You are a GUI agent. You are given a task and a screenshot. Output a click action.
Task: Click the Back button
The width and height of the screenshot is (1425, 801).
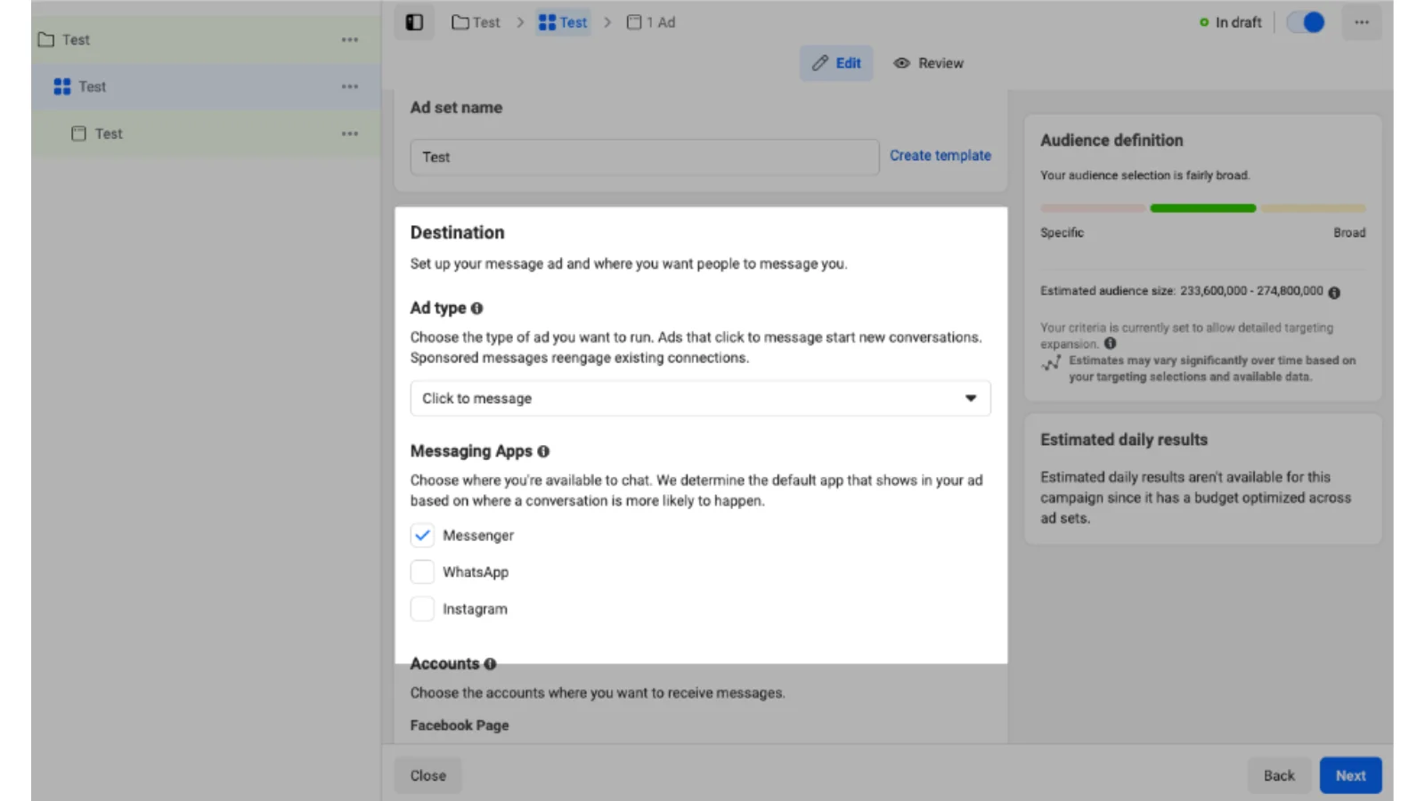click(1279, 775)
